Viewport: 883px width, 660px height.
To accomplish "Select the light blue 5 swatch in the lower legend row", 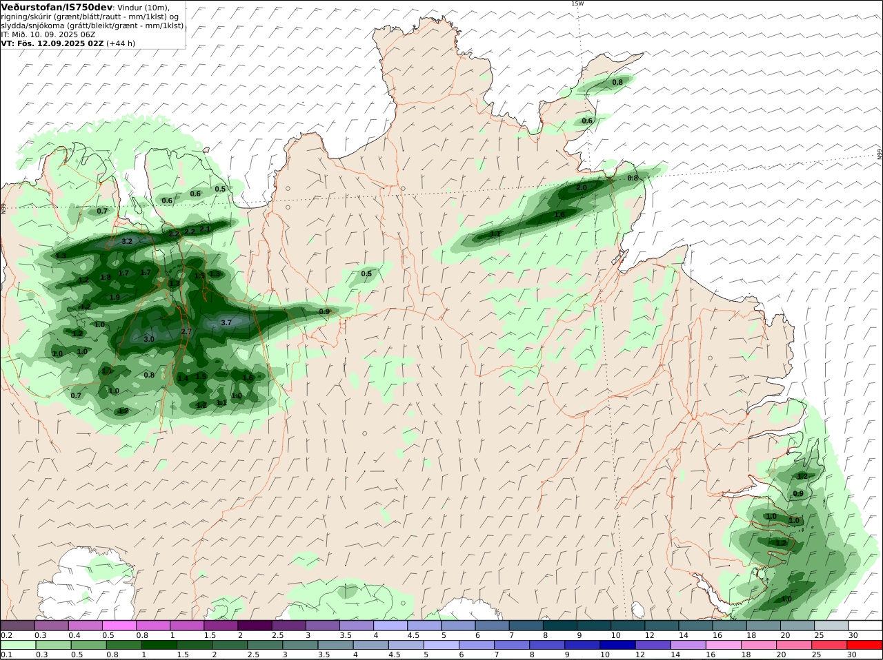I will (x=441, y=645).
